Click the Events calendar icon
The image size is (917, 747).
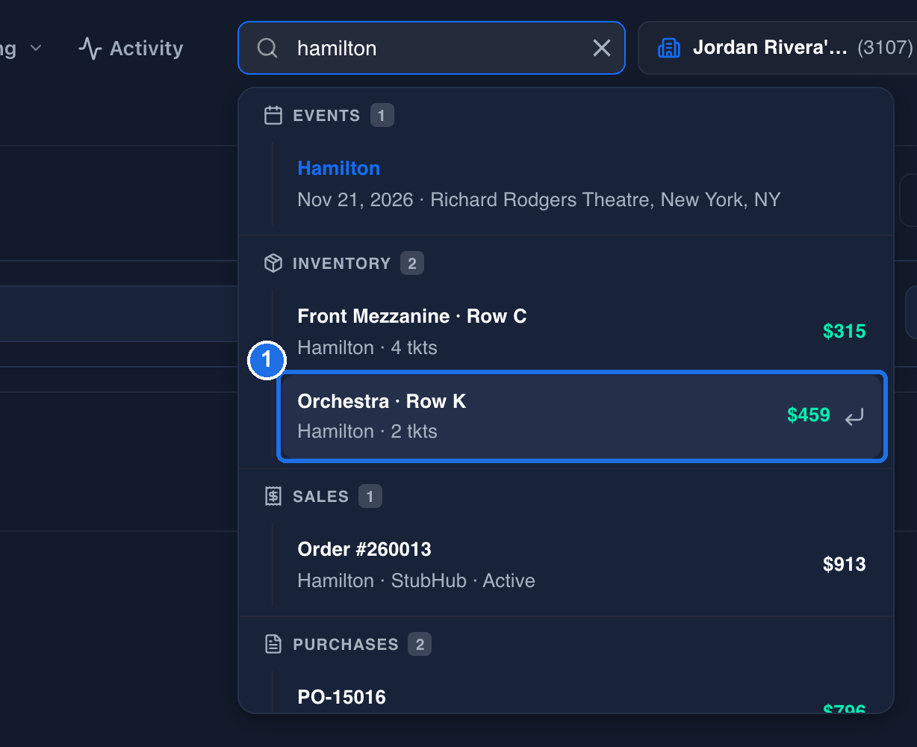point(273,116)
